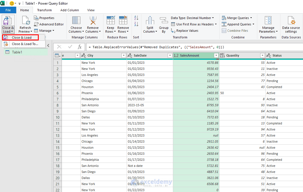The image size is (303, 192).
Task: Switch to the View tab
Action: (91, 10)
